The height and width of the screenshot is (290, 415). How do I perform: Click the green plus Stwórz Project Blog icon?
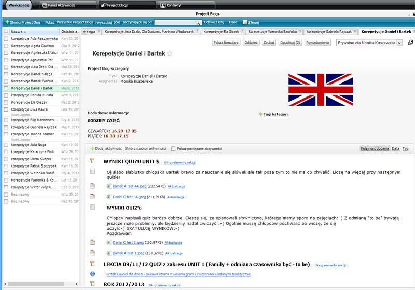(7, 22)
